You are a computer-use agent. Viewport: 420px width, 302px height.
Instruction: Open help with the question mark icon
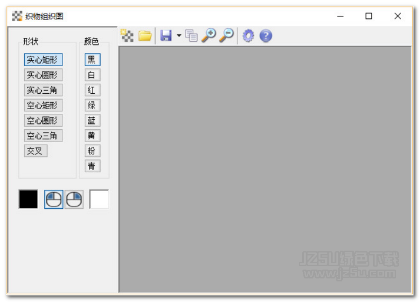point(266,35)
